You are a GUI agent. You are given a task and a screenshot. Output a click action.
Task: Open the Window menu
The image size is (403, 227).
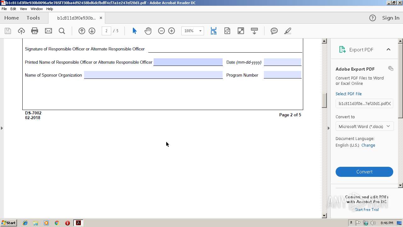tap(37, 9)
